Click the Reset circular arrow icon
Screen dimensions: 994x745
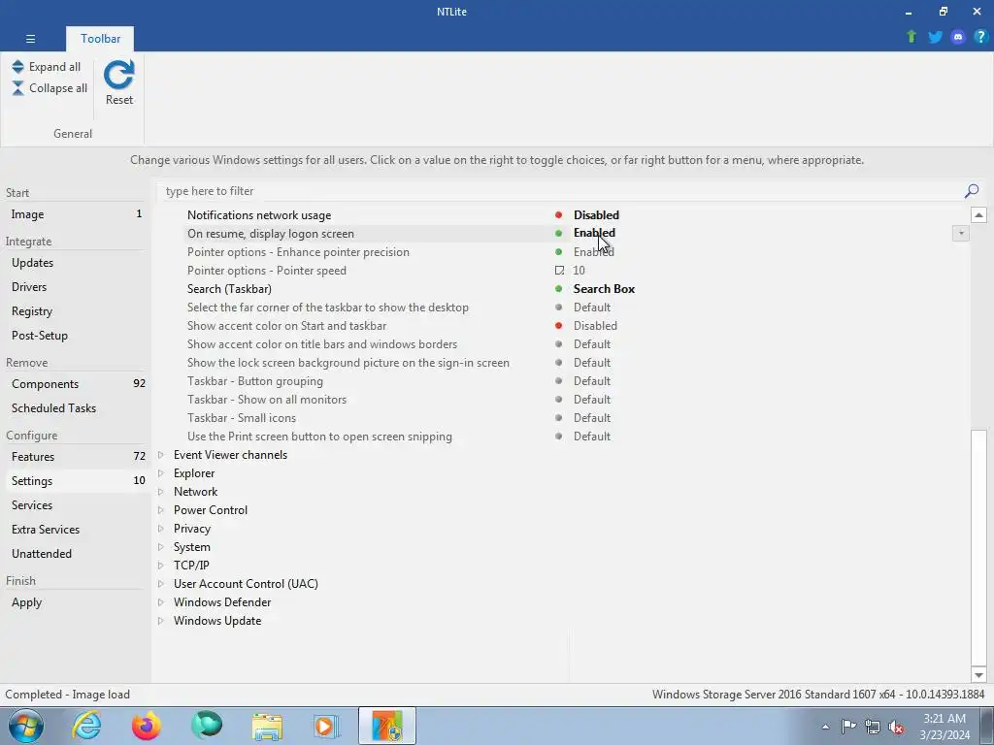point(119,74)
